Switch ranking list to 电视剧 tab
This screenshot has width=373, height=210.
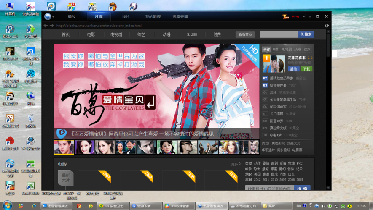point(287,50)
